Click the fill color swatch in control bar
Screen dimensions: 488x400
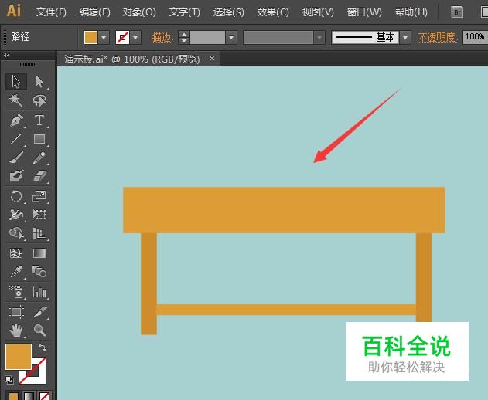point(91,38)
